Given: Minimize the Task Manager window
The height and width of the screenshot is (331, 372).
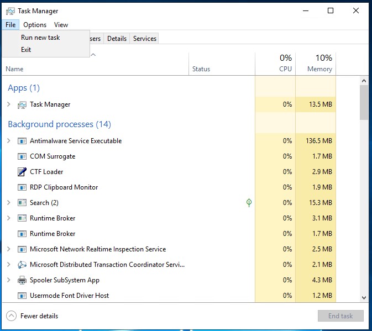Looking at the screenshot, I should (306, 10).
